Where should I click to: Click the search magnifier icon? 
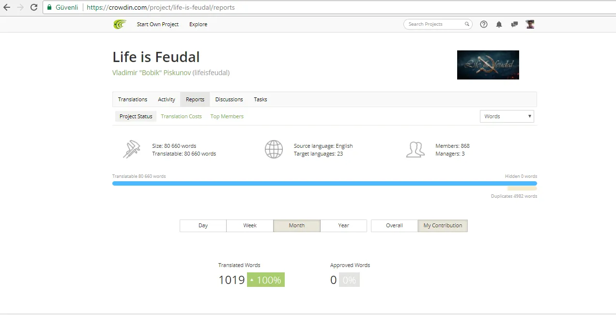[467, 24]
